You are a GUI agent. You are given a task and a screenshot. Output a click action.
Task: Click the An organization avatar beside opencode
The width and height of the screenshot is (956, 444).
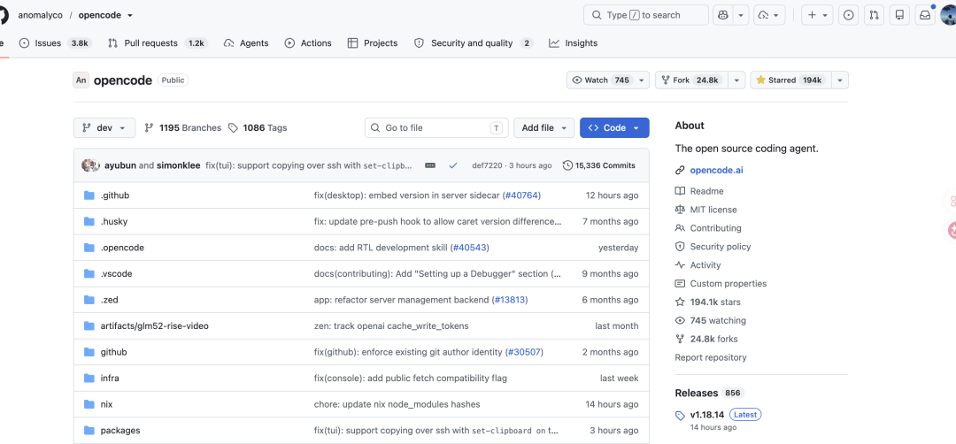tap(81, 80)
